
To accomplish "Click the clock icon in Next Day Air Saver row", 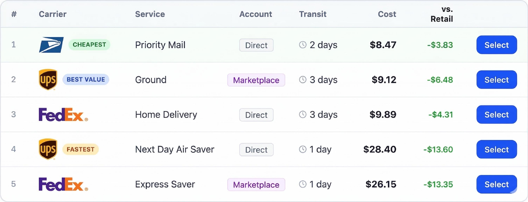I will 303,149.
